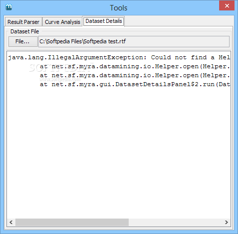Click the horizontal scrollbar thumb

tap(72, 222)
